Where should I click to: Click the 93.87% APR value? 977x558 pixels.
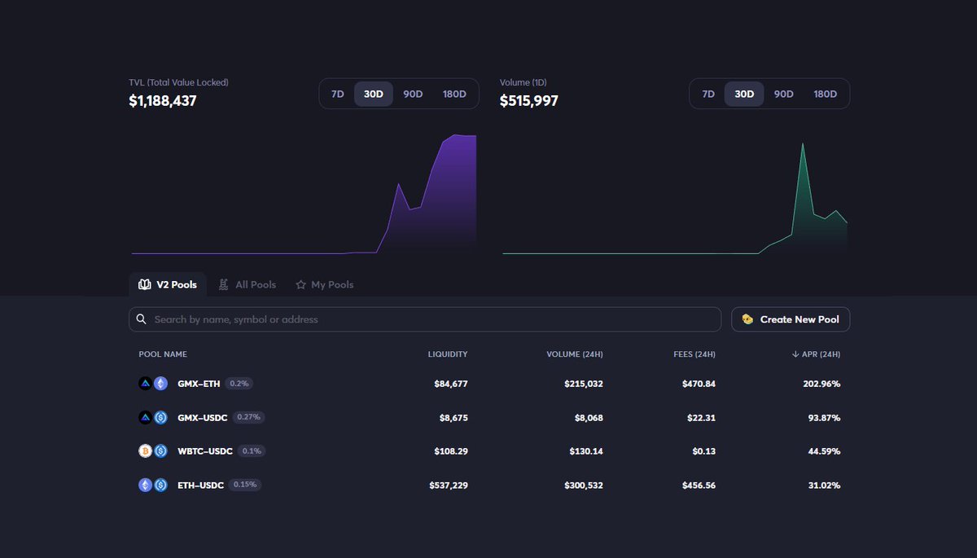tap(824, 418)
